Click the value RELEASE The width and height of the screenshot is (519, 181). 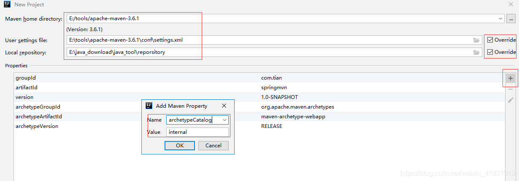click(x=272, y=126)
